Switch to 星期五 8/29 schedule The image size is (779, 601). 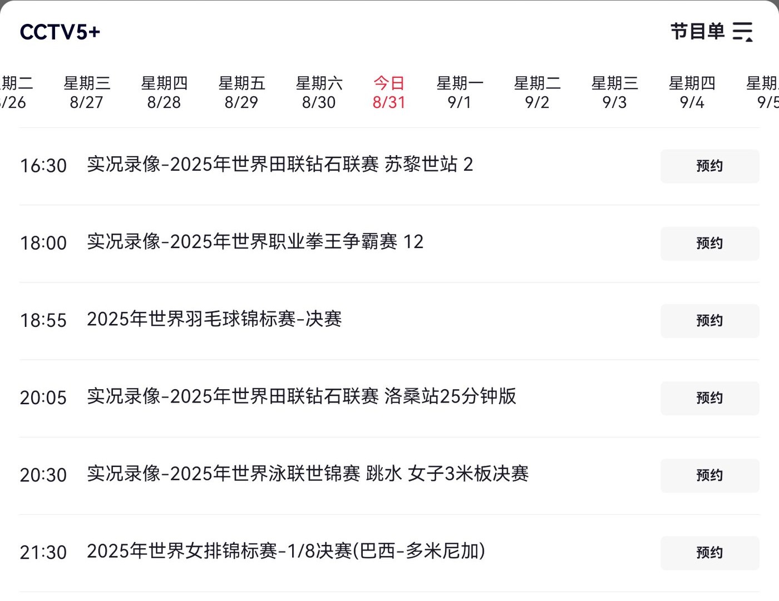[x=241, y=93]
